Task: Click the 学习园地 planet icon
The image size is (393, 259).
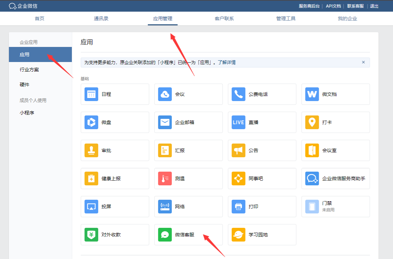Action: pyautogui.click(x=238, y=235)
